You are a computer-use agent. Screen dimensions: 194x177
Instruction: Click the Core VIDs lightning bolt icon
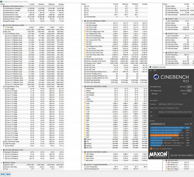(x=6, y=27)
